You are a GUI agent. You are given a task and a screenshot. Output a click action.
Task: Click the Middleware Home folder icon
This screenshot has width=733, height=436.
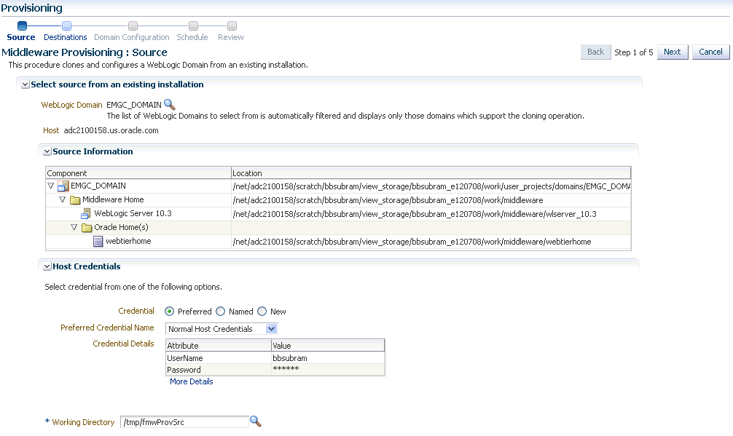tap(75, 200)
